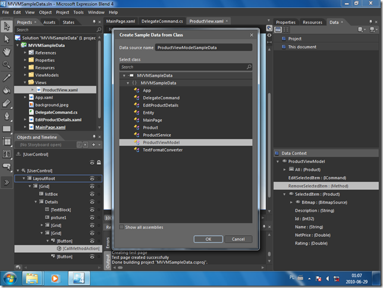383x288 pixels.
Task: Expand EditProductDetails.xaml node
Action: (25, 120)
